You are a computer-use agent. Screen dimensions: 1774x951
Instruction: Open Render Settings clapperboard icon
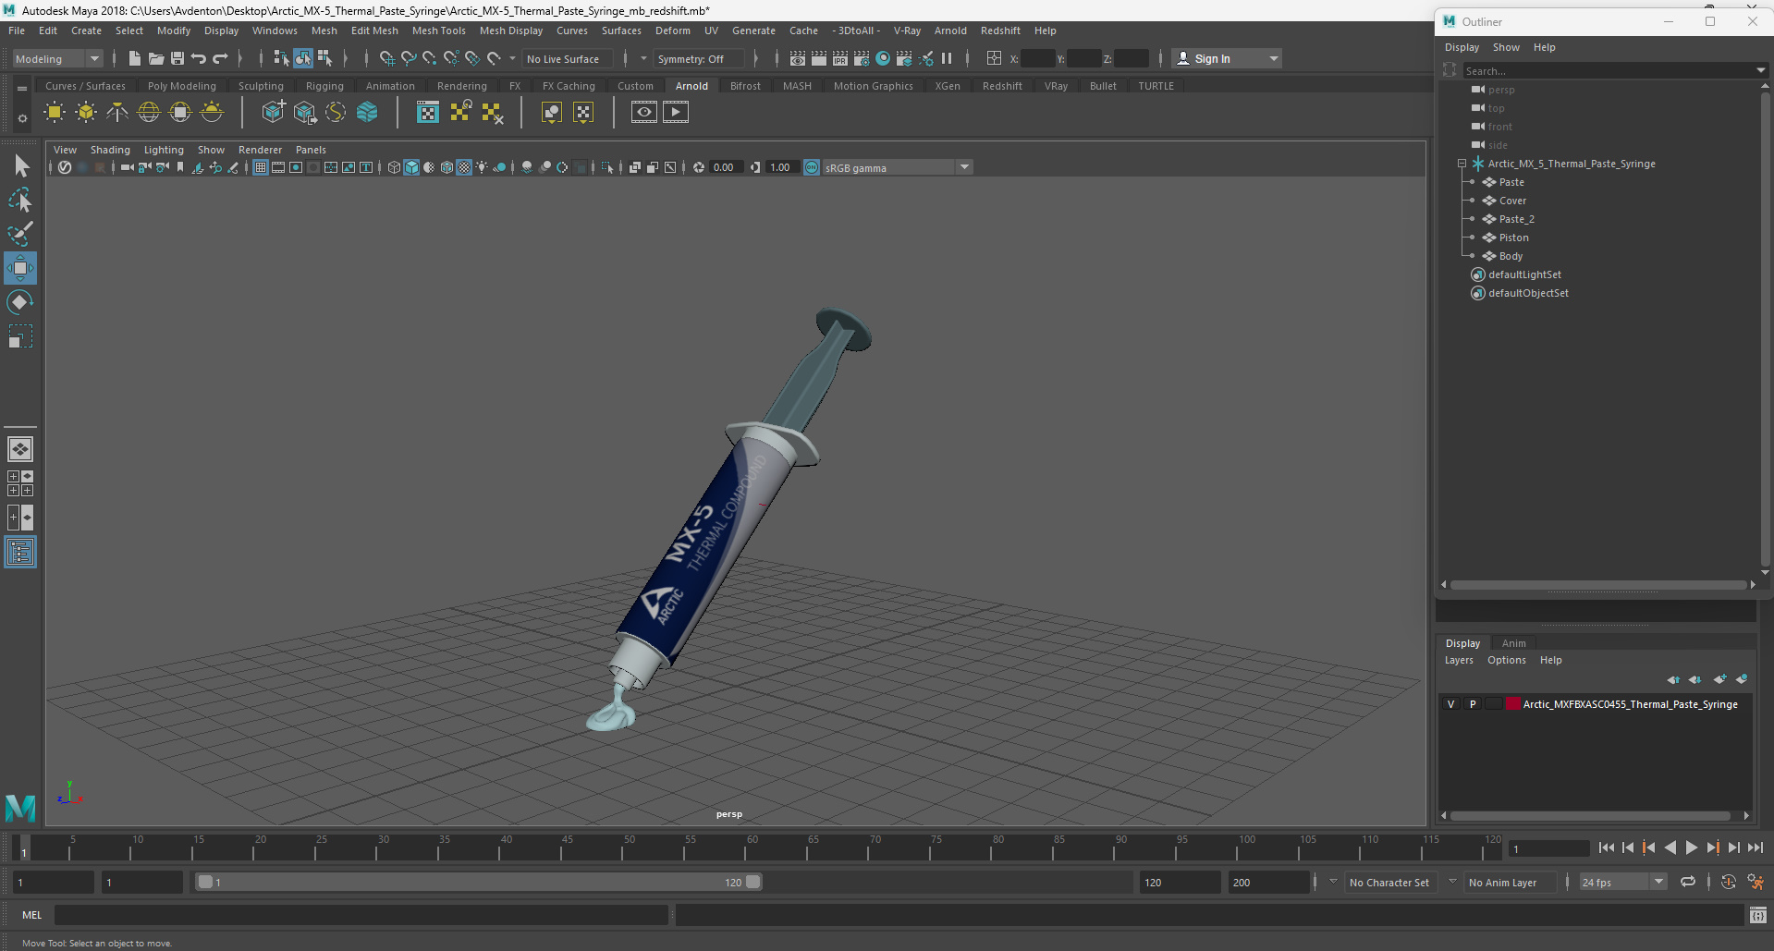coord(862,58)
